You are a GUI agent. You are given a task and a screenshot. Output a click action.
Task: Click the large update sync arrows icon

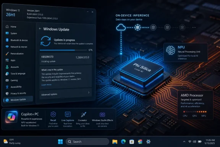(x=45, y=41)
